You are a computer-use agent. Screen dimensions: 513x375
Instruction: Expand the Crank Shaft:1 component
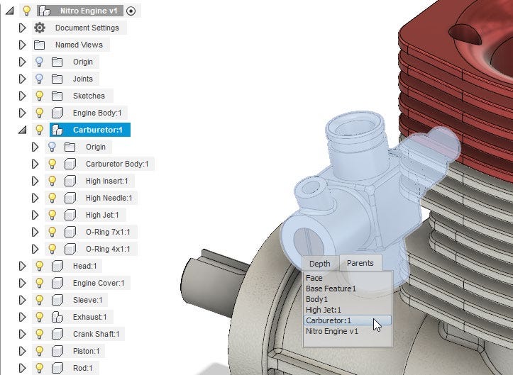pos(22,334)
